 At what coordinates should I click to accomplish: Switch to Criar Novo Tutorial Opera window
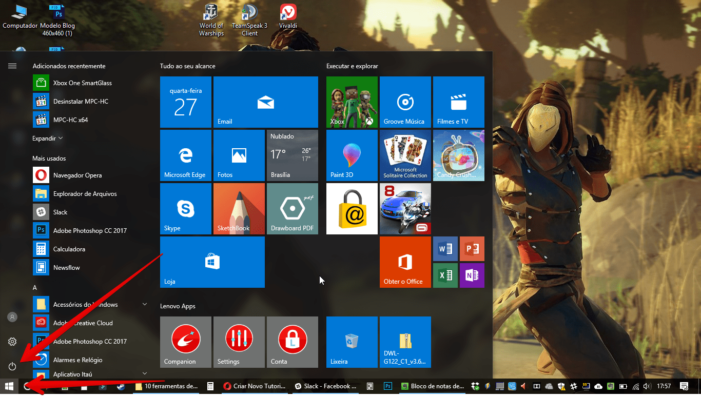coord(255,386)
